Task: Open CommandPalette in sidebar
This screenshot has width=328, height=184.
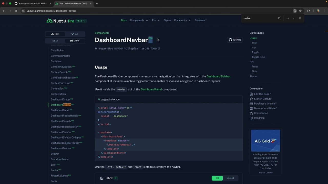Action: (60, 56)
